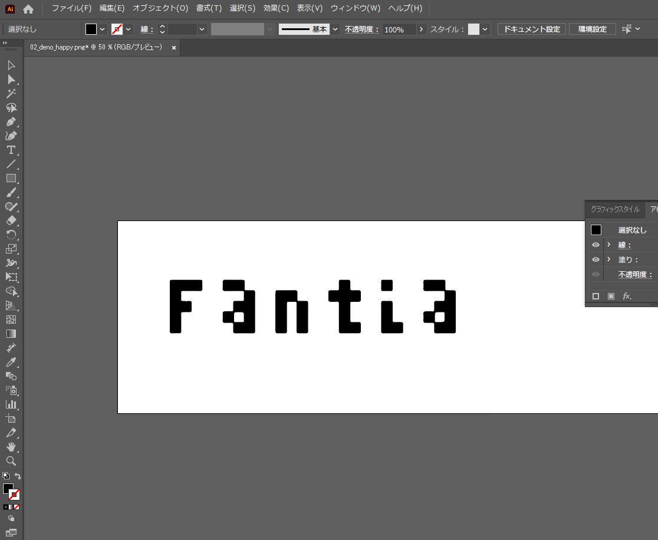
Task: Open stroke color dropdown in control bar
Action: click(x=128, y=29)
